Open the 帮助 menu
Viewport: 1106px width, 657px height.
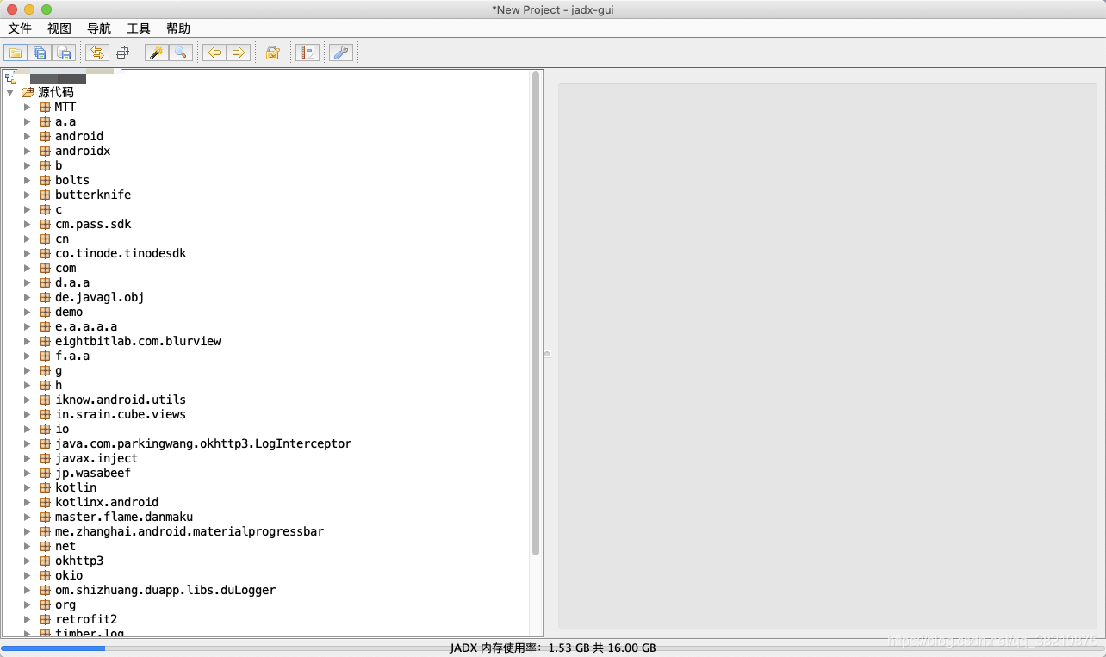pos(178,28)
